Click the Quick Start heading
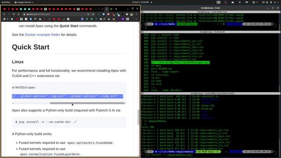Image resolution: width=281 pixels, height=158 pixels. [31, 47]
